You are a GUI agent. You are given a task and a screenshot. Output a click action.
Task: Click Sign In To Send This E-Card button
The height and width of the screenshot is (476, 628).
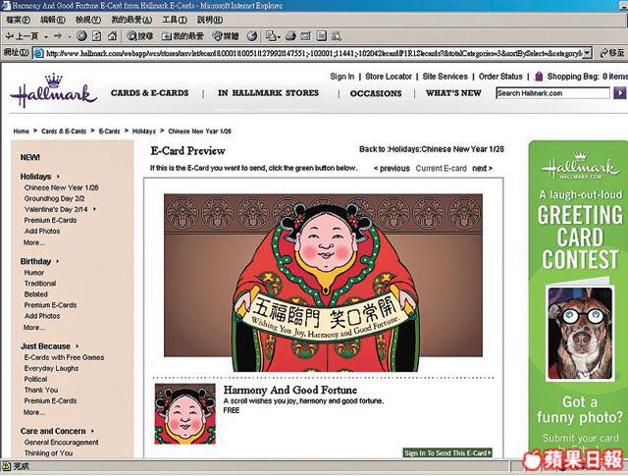(447, 453)
